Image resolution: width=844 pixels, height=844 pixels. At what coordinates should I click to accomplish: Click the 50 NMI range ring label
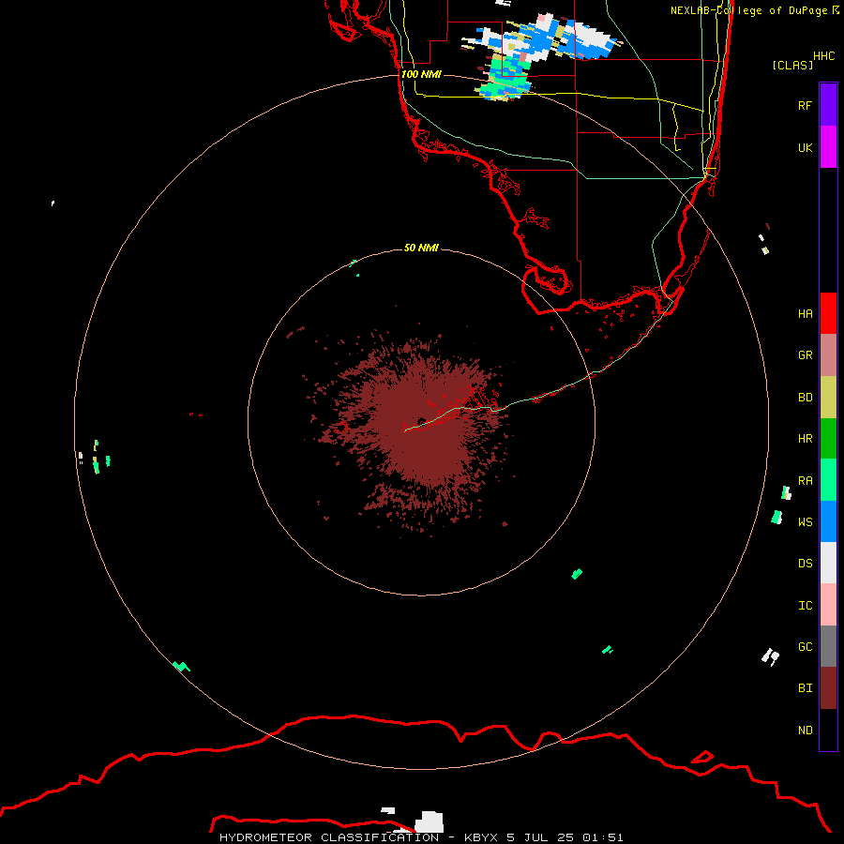pos(421,248)
